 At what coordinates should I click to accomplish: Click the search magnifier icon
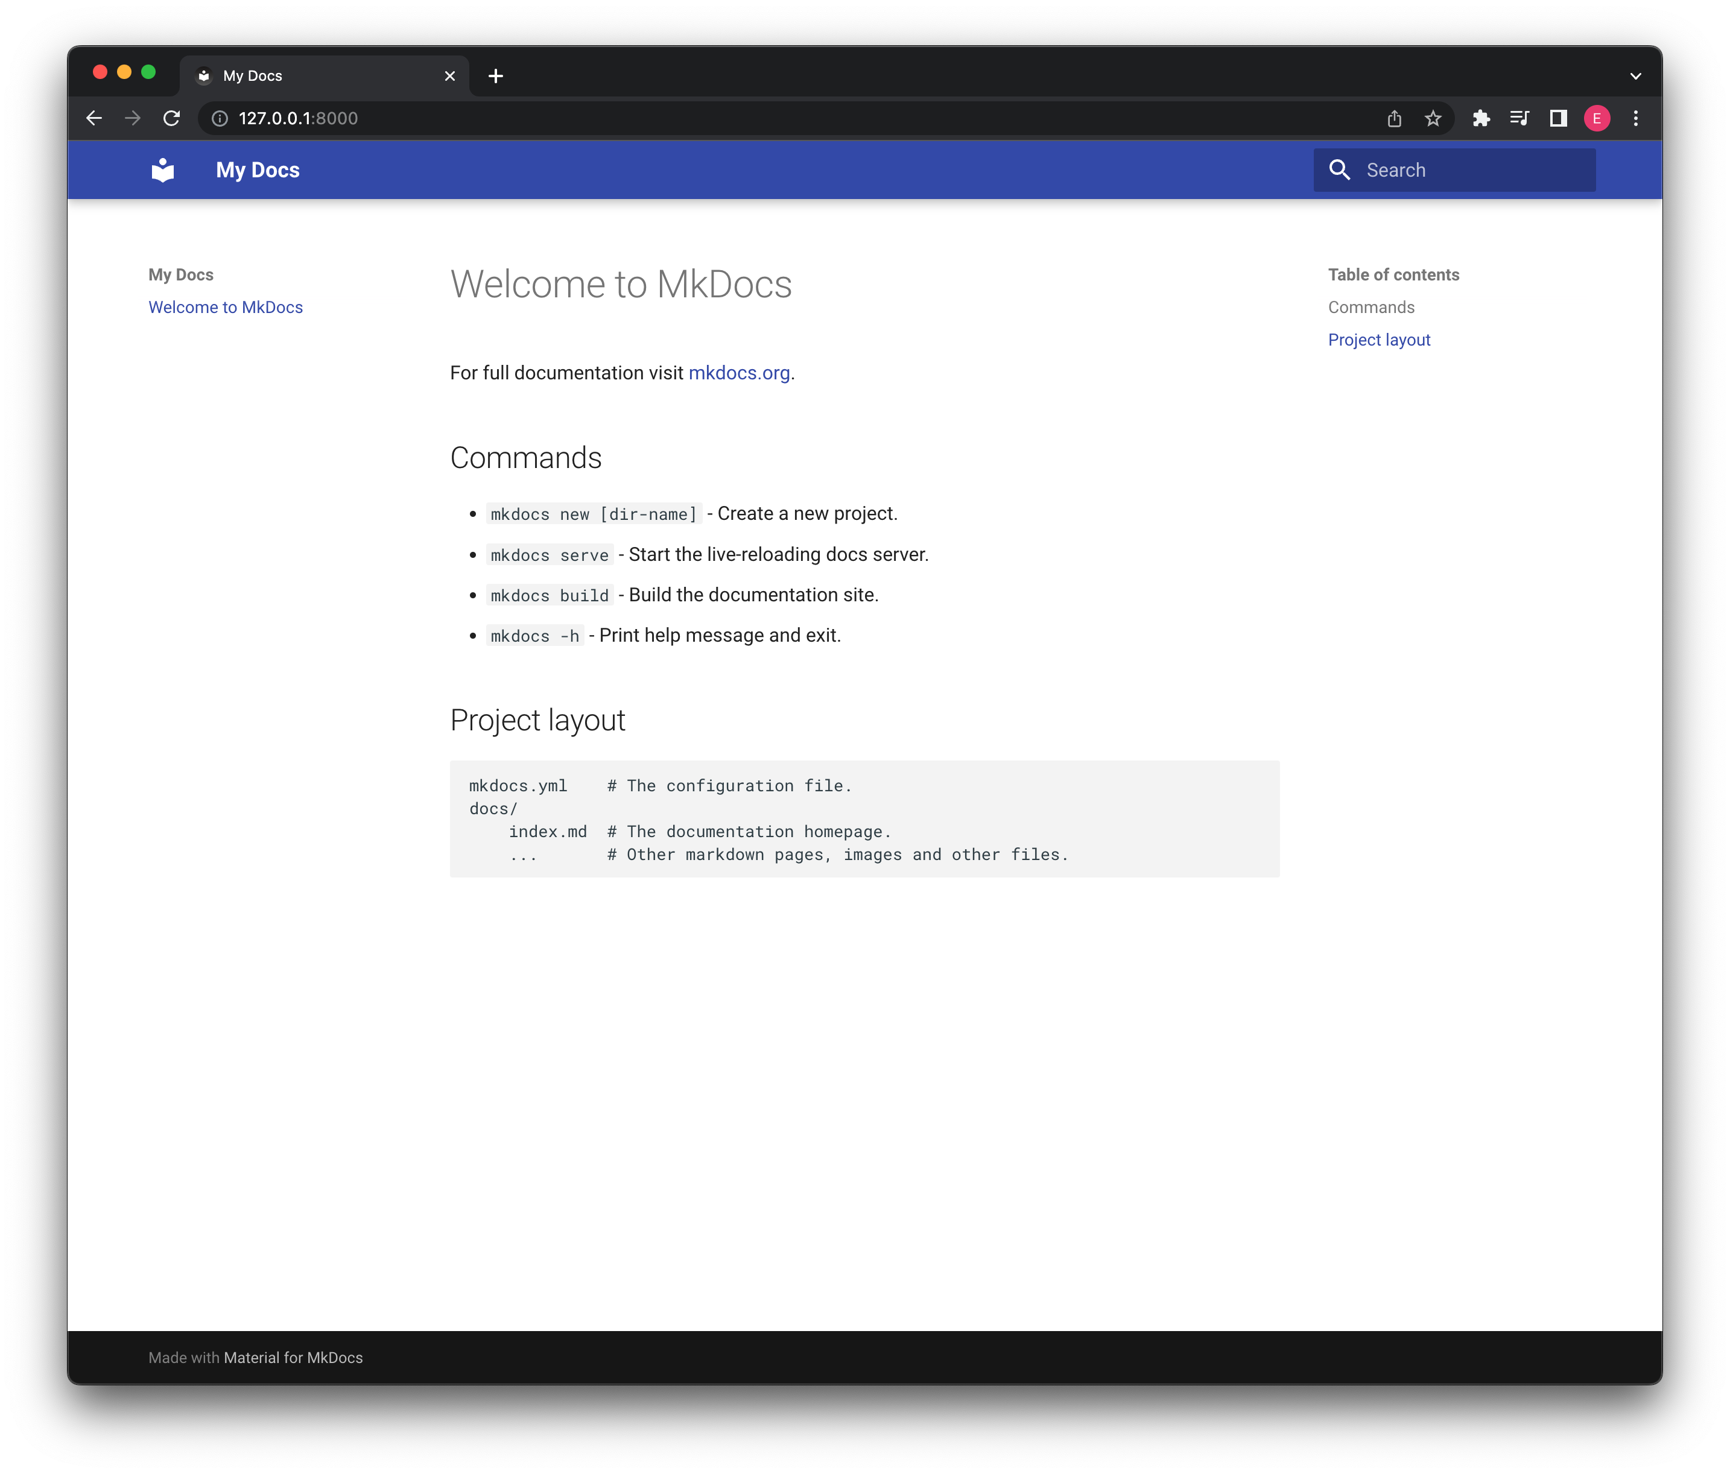pyautogui.click(x=1340, y=169)
